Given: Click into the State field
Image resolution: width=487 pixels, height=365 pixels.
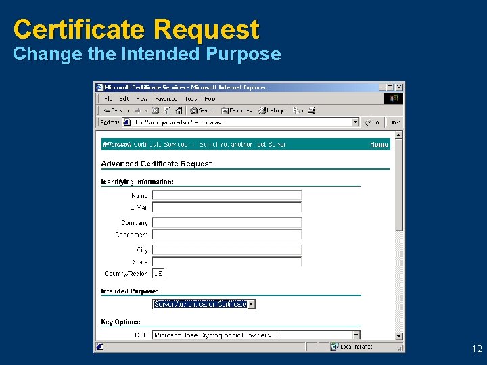Looking at the screenshot, I should 227,262.
